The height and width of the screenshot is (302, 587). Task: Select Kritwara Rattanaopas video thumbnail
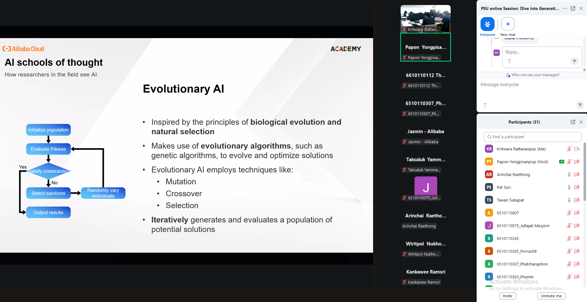tap(425, 19)
